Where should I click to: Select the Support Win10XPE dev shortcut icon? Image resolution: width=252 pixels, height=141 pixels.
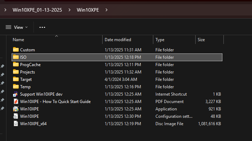[16, 94]
